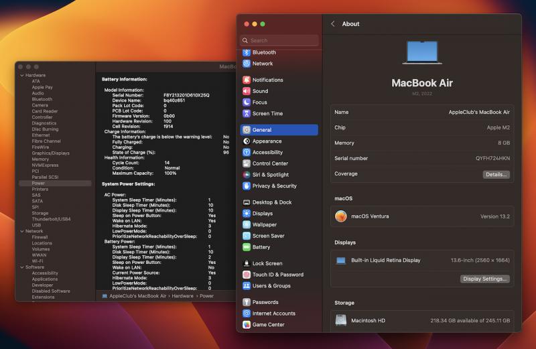Open the Wallpaper icon
The image size is (536, 349).
(x=247, y=224)
